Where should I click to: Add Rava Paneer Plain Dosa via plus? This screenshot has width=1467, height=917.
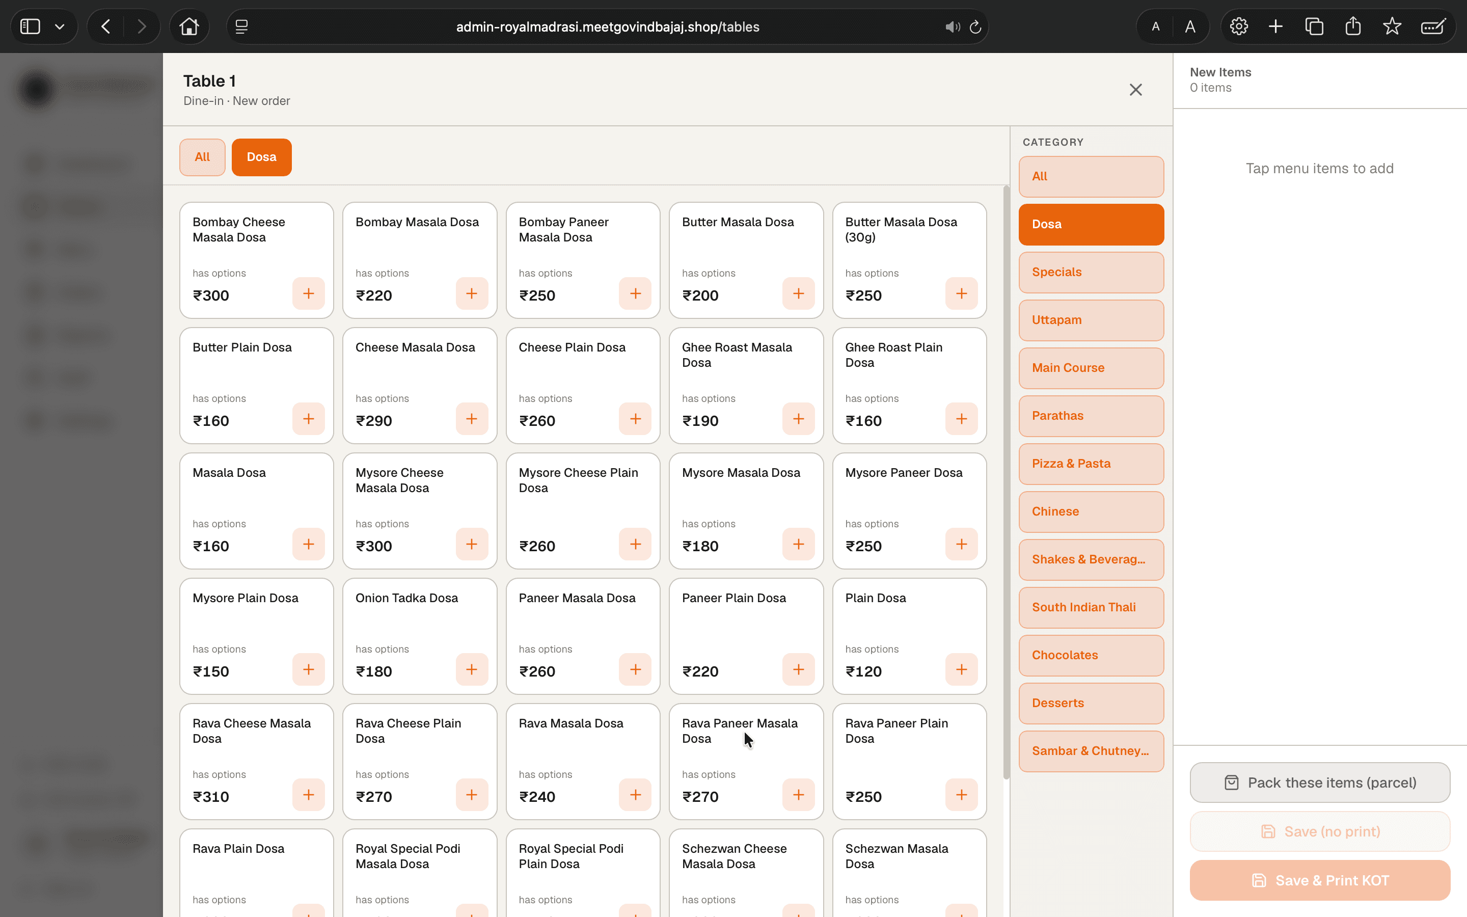(x=961, y=795)
